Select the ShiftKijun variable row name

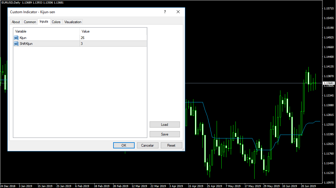(x=26, y=44)
